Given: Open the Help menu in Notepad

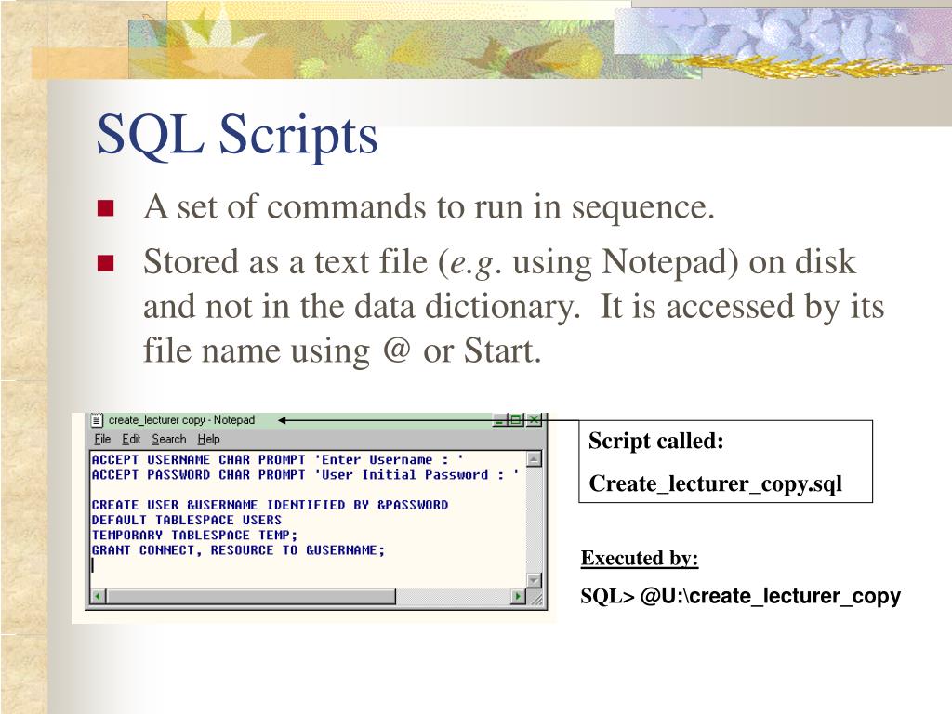Looking at the screenshot, I should (208, 439).
